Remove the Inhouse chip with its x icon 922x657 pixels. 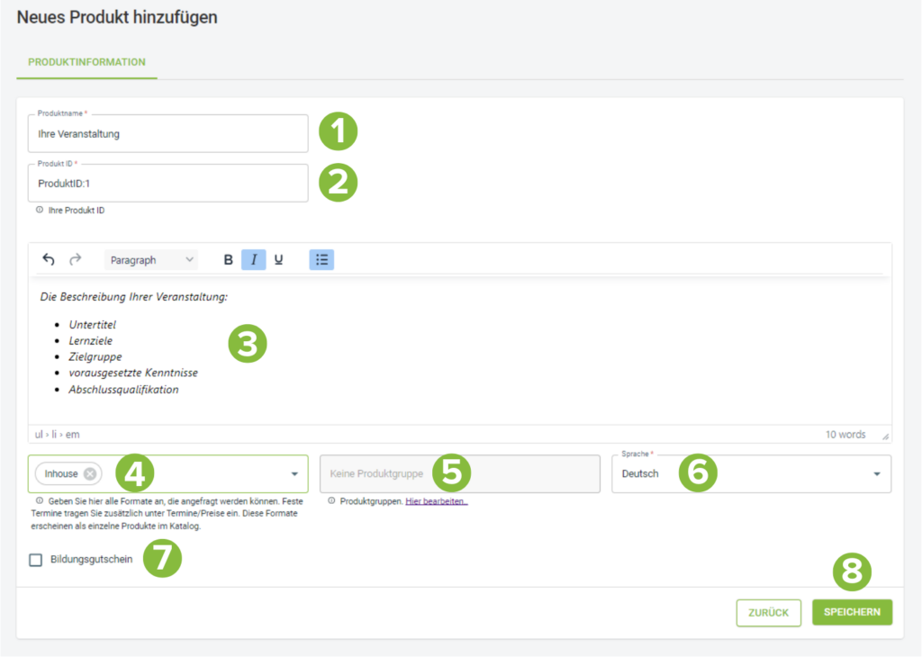coord(90,473)
